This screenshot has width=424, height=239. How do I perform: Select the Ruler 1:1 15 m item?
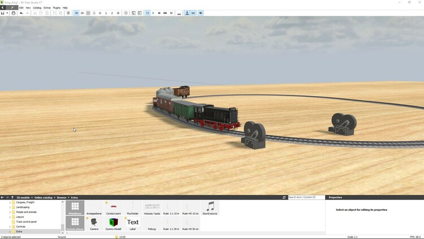(x=171, y=208)
